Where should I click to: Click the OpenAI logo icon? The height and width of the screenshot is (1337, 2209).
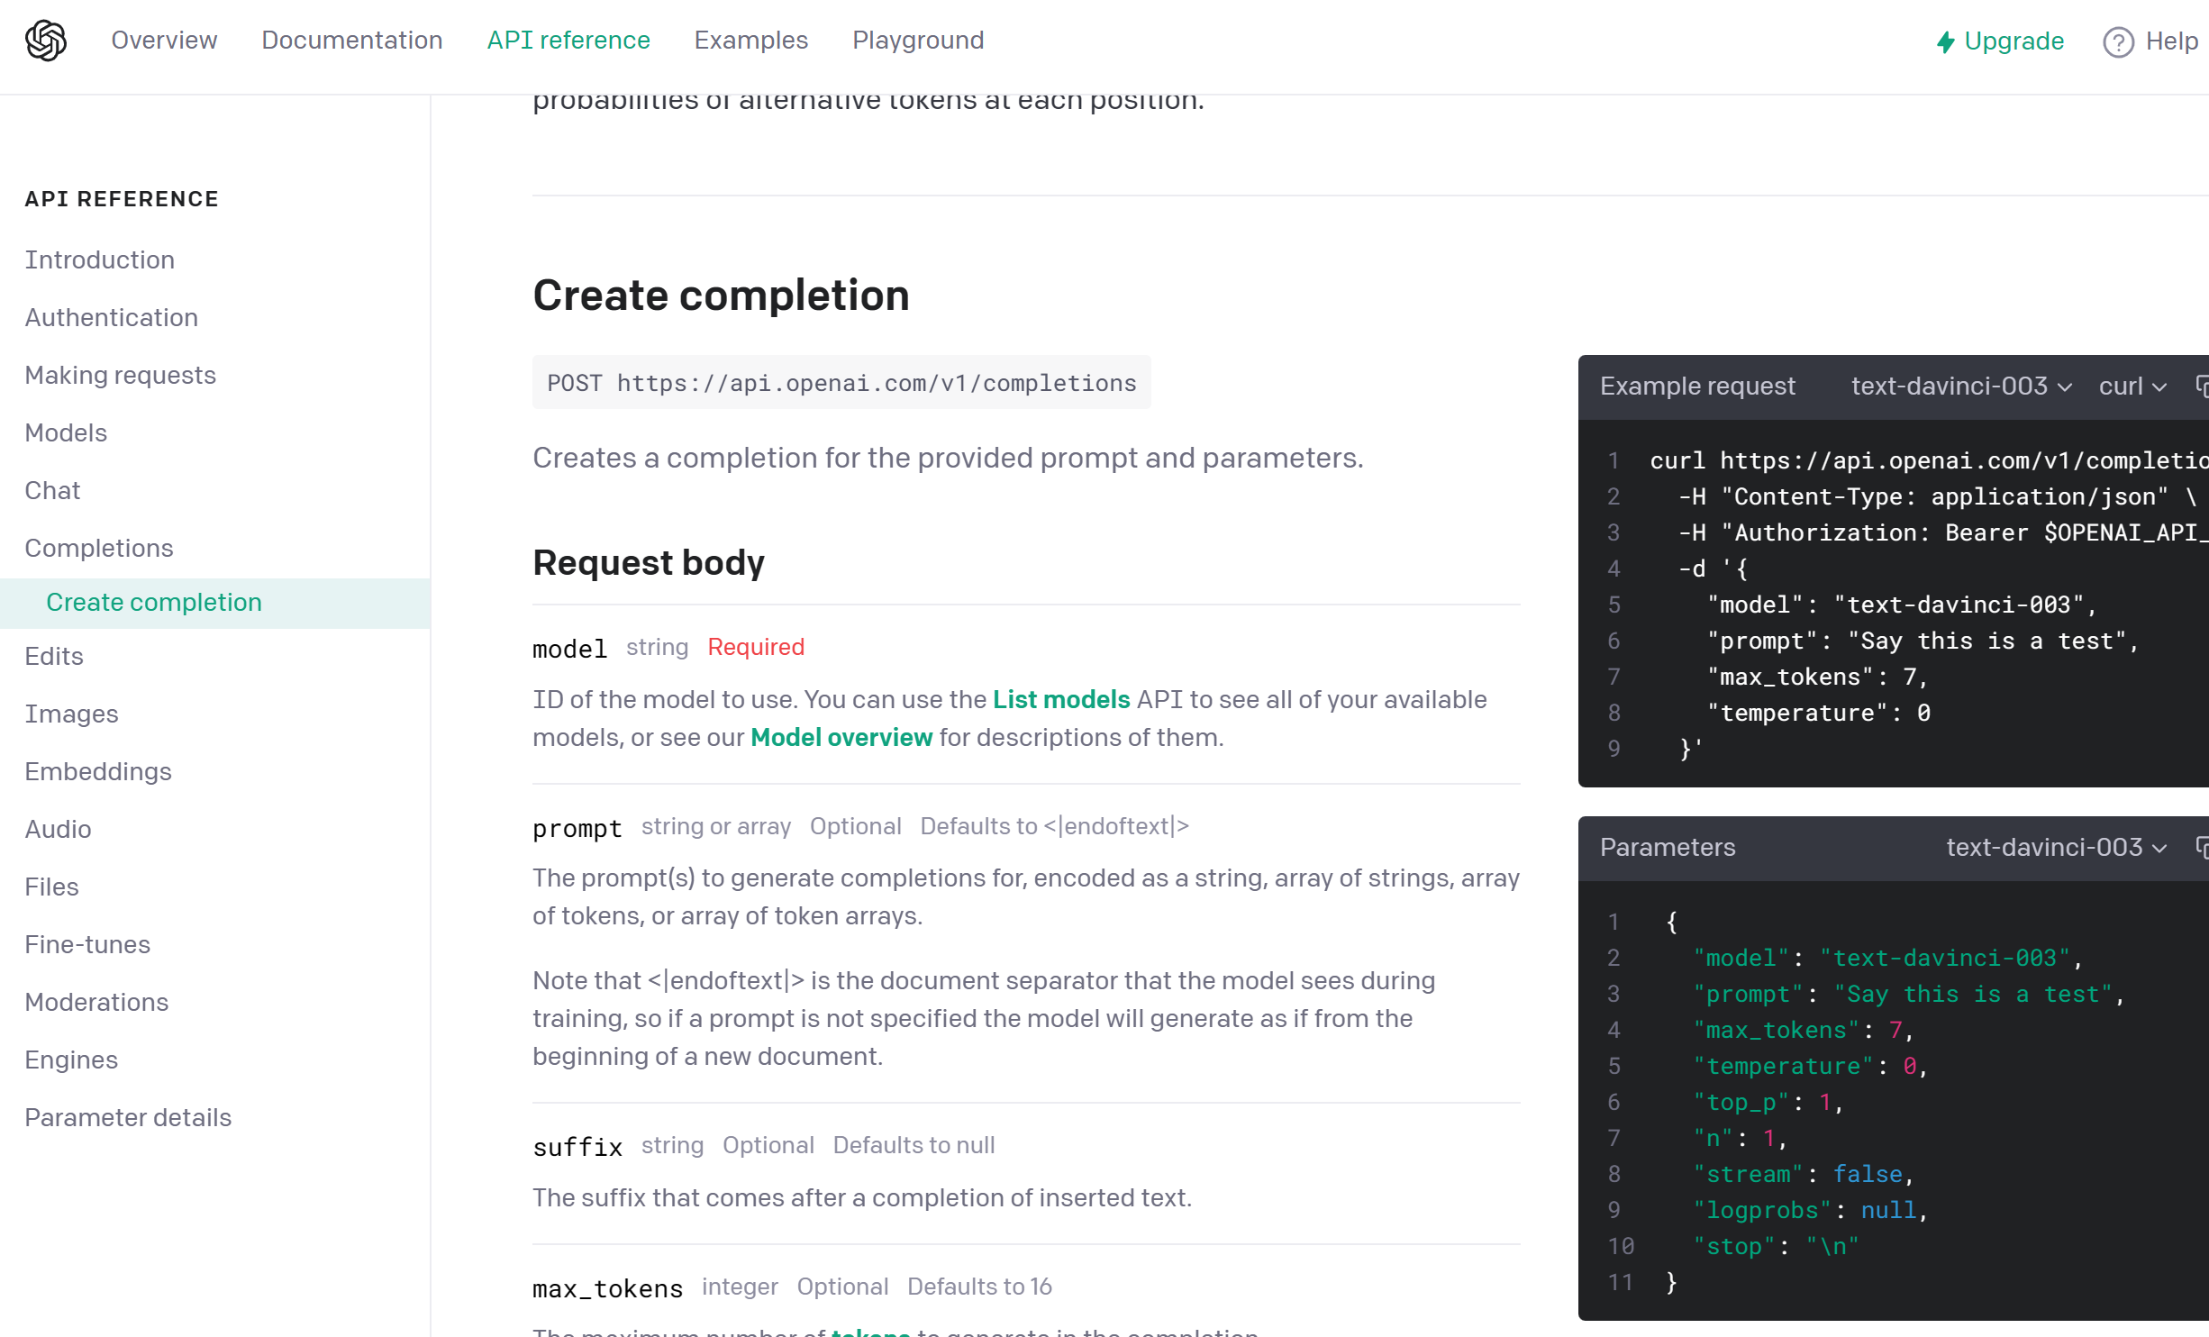(x=46, y=41)
